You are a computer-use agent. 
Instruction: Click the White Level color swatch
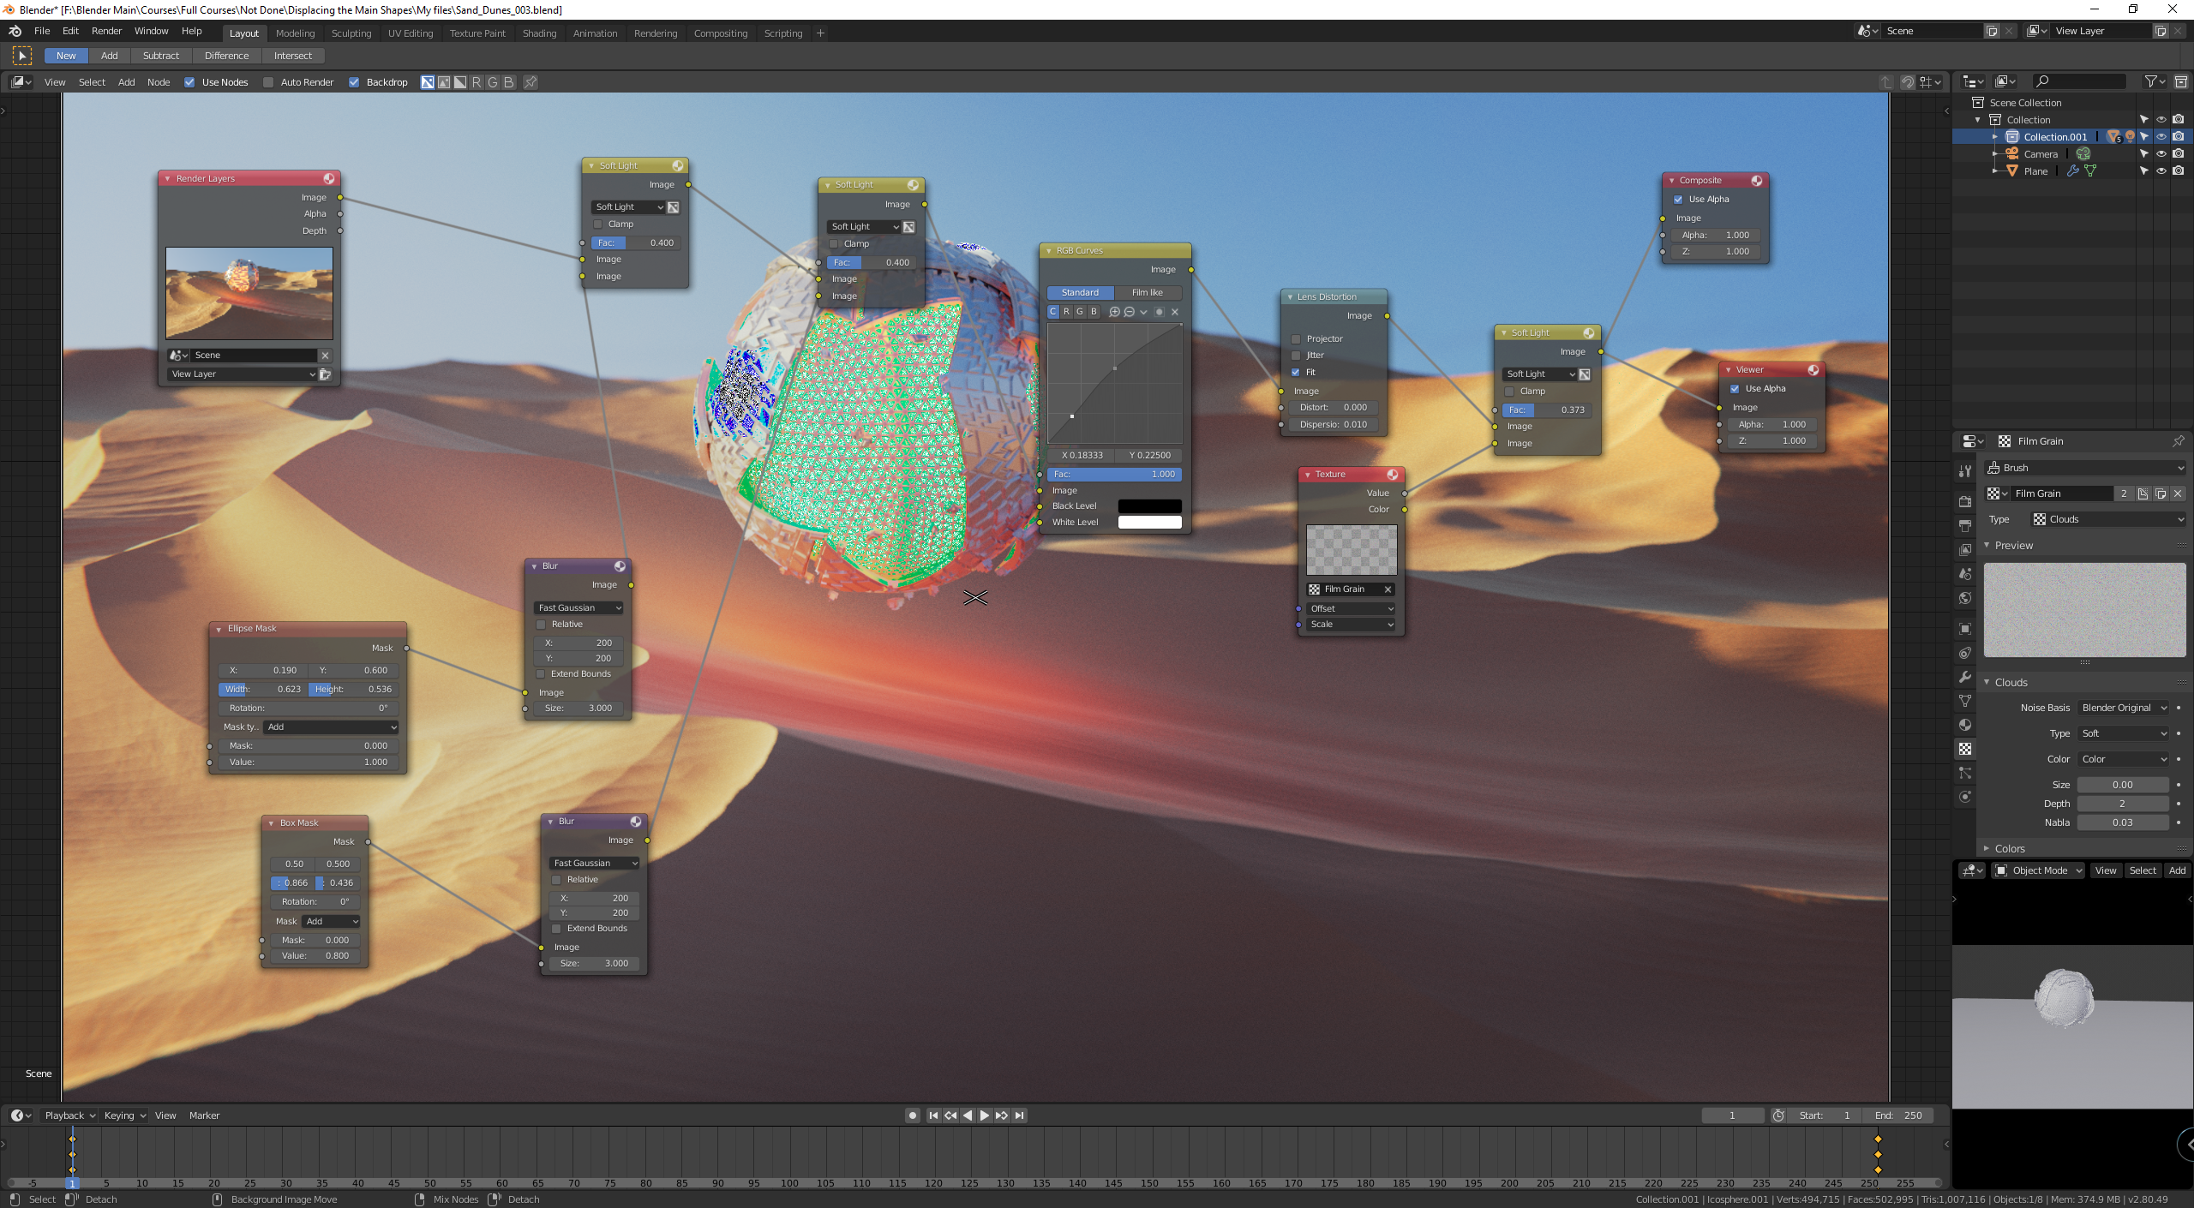1149,522
